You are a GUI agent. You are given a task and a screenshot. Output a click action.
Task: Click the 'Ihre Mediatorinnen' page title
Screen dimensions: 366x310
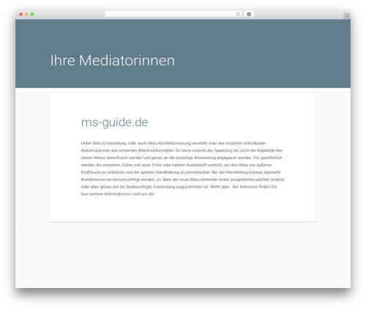coord(113,60)
